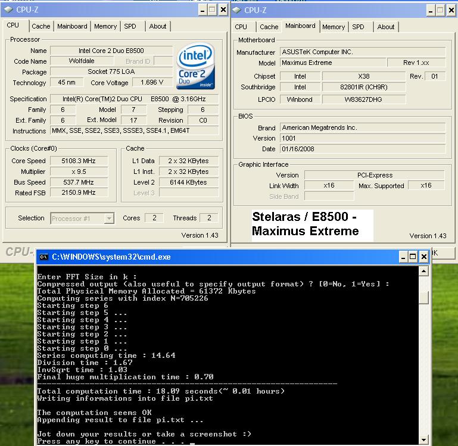
Task: Click Level 2 cache value 6144 KBytes
Action: tap(188, 183)
